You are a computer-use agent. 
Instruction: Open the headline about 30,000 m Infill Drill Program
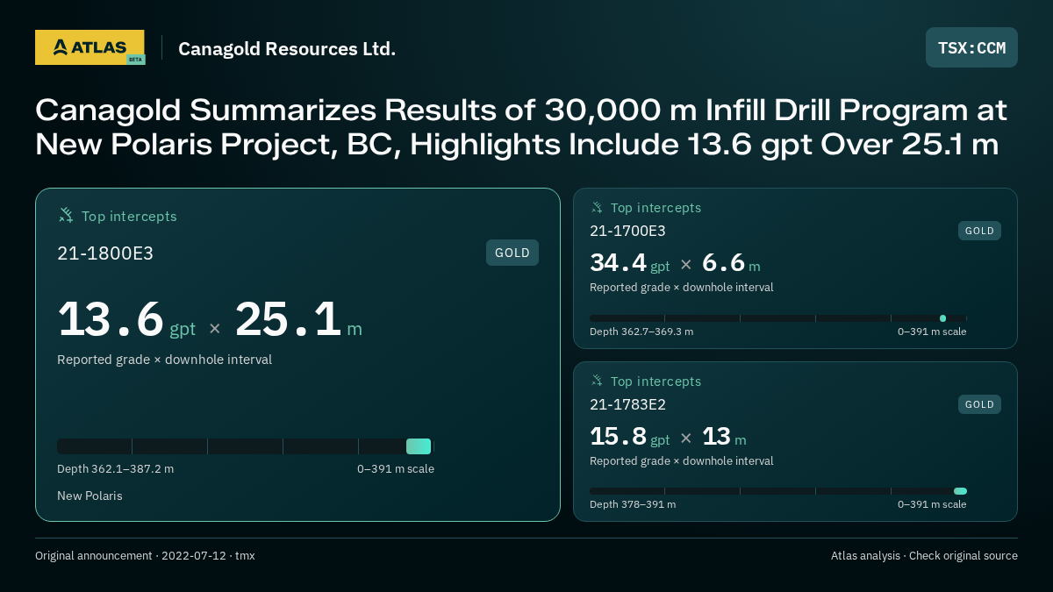click(x=521, y=127)
